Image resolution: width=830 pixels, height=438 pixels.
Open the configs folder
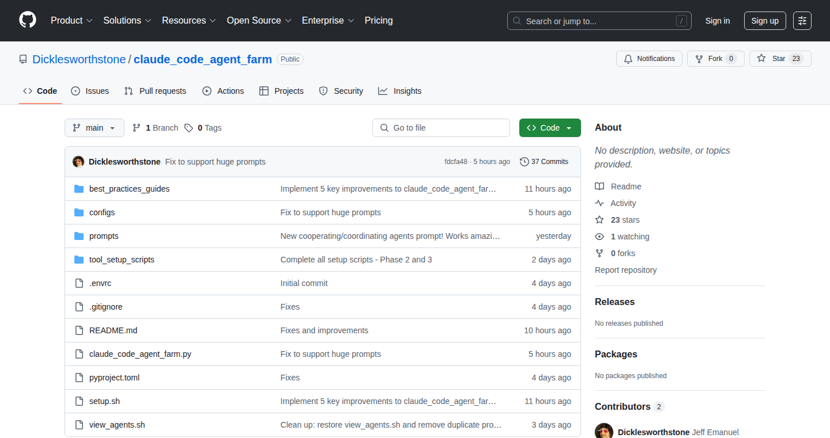click(102, 212)
